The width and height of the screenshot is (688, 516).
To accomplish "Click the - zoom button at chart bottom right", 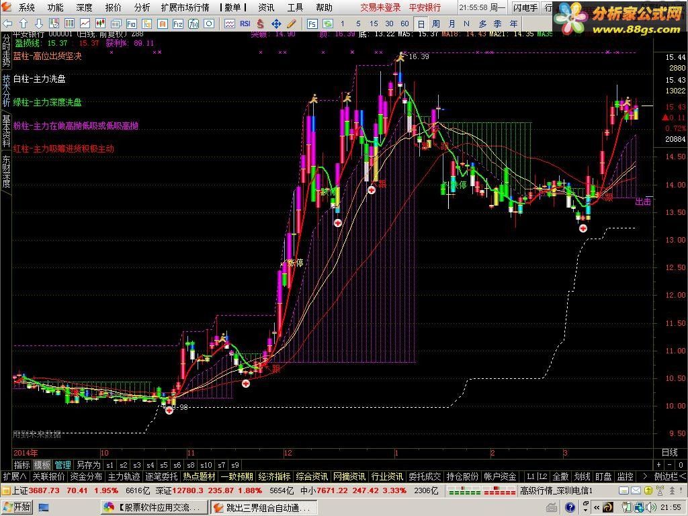I will [670, 465].
